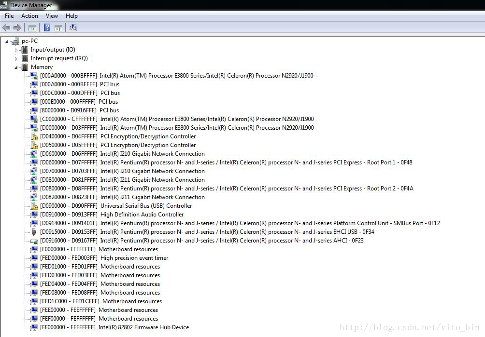The height and width of the screenshot is (337, 485).
Task: Select the [FED08000 - FED08FFF] Motherboard resources row
Action: [x=100, y=293]
